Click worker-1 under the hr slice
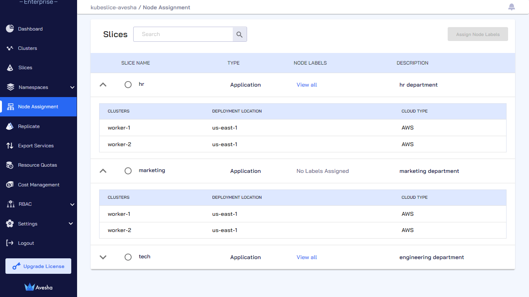The height and width of the screenshot is (297, 529). [x=119, y=128]
